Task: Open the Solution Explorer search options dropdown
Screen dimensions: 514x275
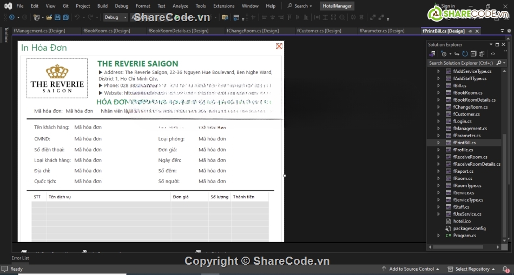Action: coord(504,63)
